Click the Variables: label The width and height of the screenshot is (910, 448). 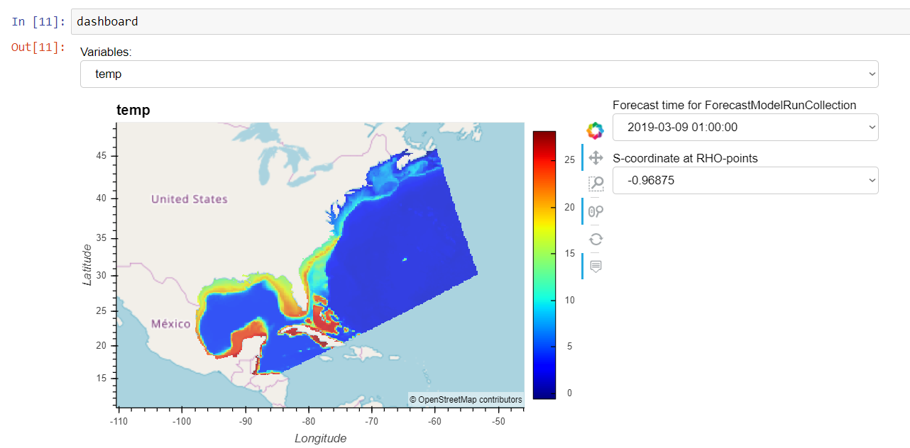coord(106,52)
